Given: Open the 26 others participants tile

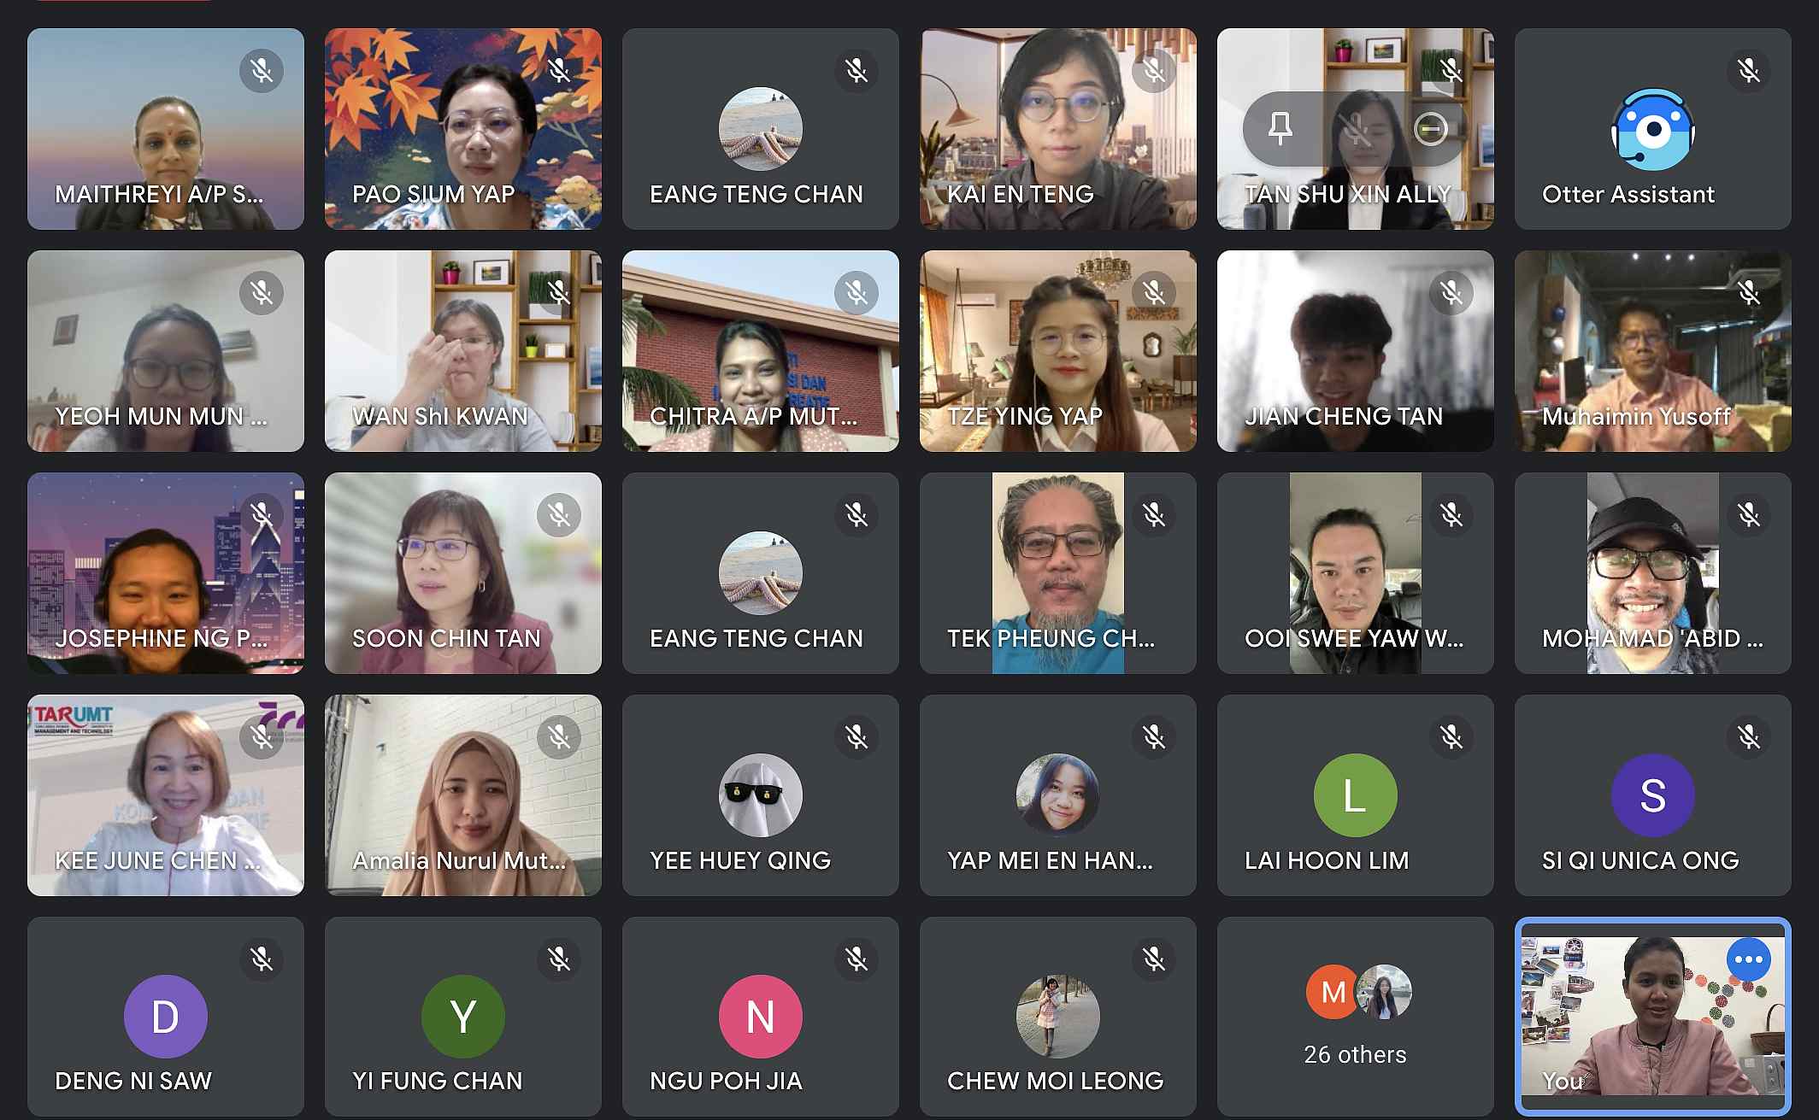Looking at the screenshot, I should tap(1355, 1016).
